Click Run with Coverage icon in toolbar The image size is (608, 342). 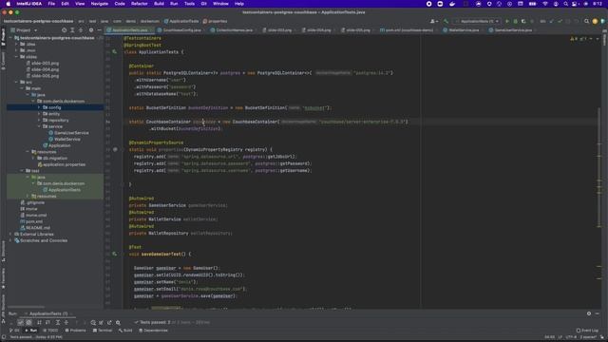(523, 21)
